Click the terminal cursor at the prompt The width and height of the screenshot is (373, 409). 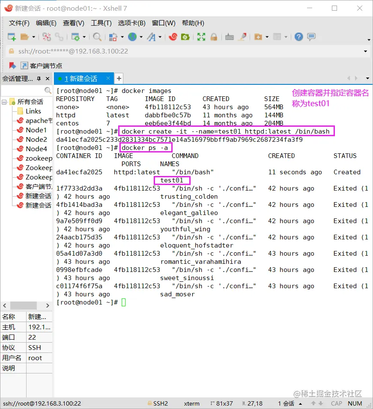click(x=124, y=303)
